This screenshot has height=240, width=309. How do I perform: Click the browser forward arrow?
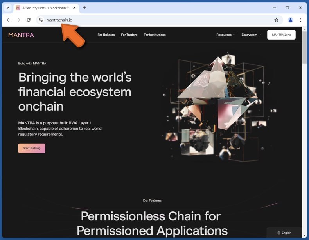click(18, 20)
